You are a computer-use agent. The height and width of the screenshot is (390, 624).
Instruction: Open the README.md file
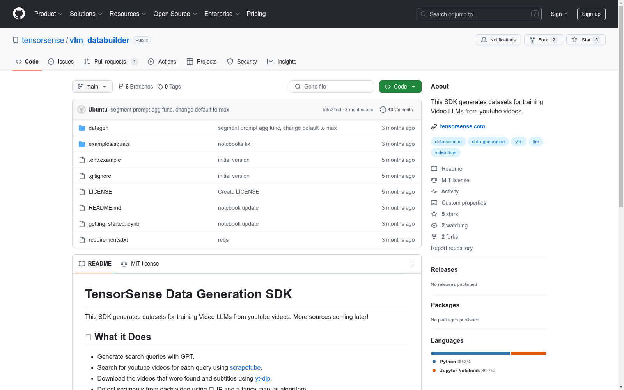(x=105, y=208)
